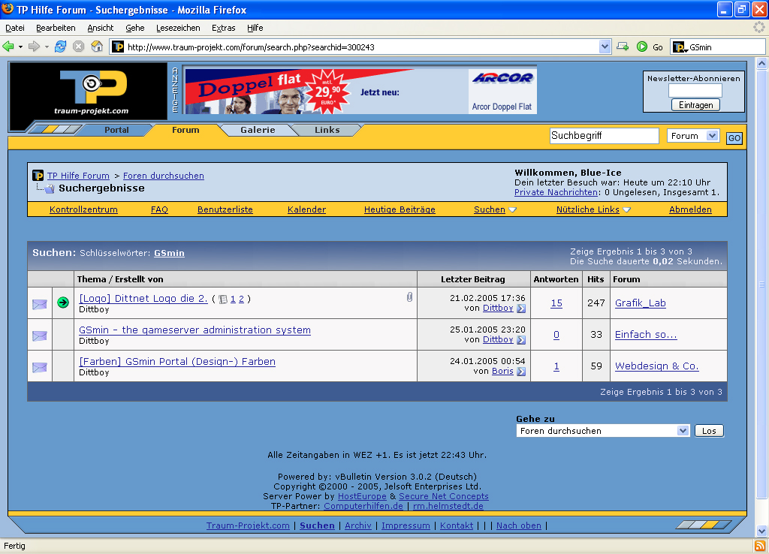Click the Stop loading toolbar icon
Viewport: 769px width, 554px height.
[78, 47]
